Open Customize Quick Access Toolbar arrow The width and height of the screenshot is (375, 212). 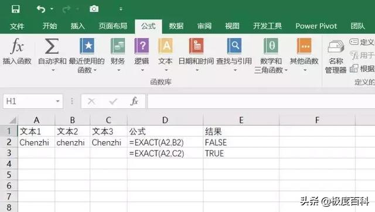point(121,9)
